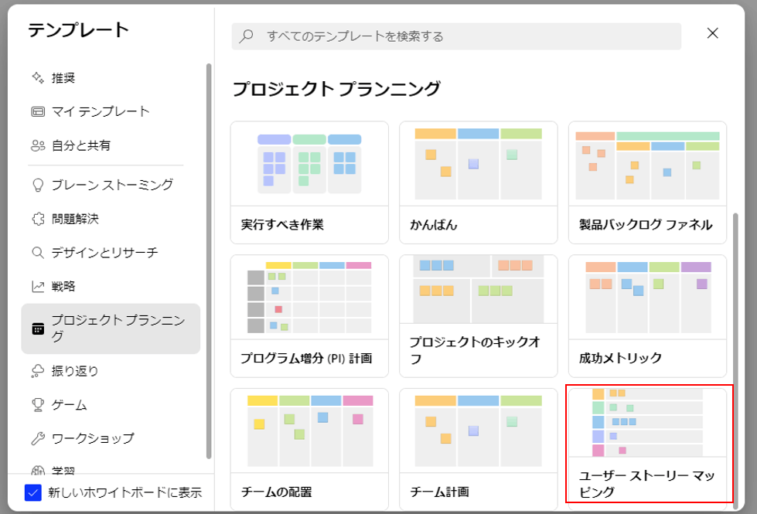Choose the かんばん template
This screenshot has width=757, height=514.
479,182
